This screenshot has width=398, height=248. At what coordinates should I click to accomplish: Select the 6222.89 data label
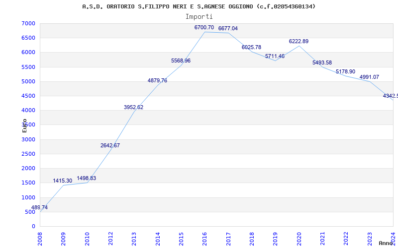pos(298,41)
